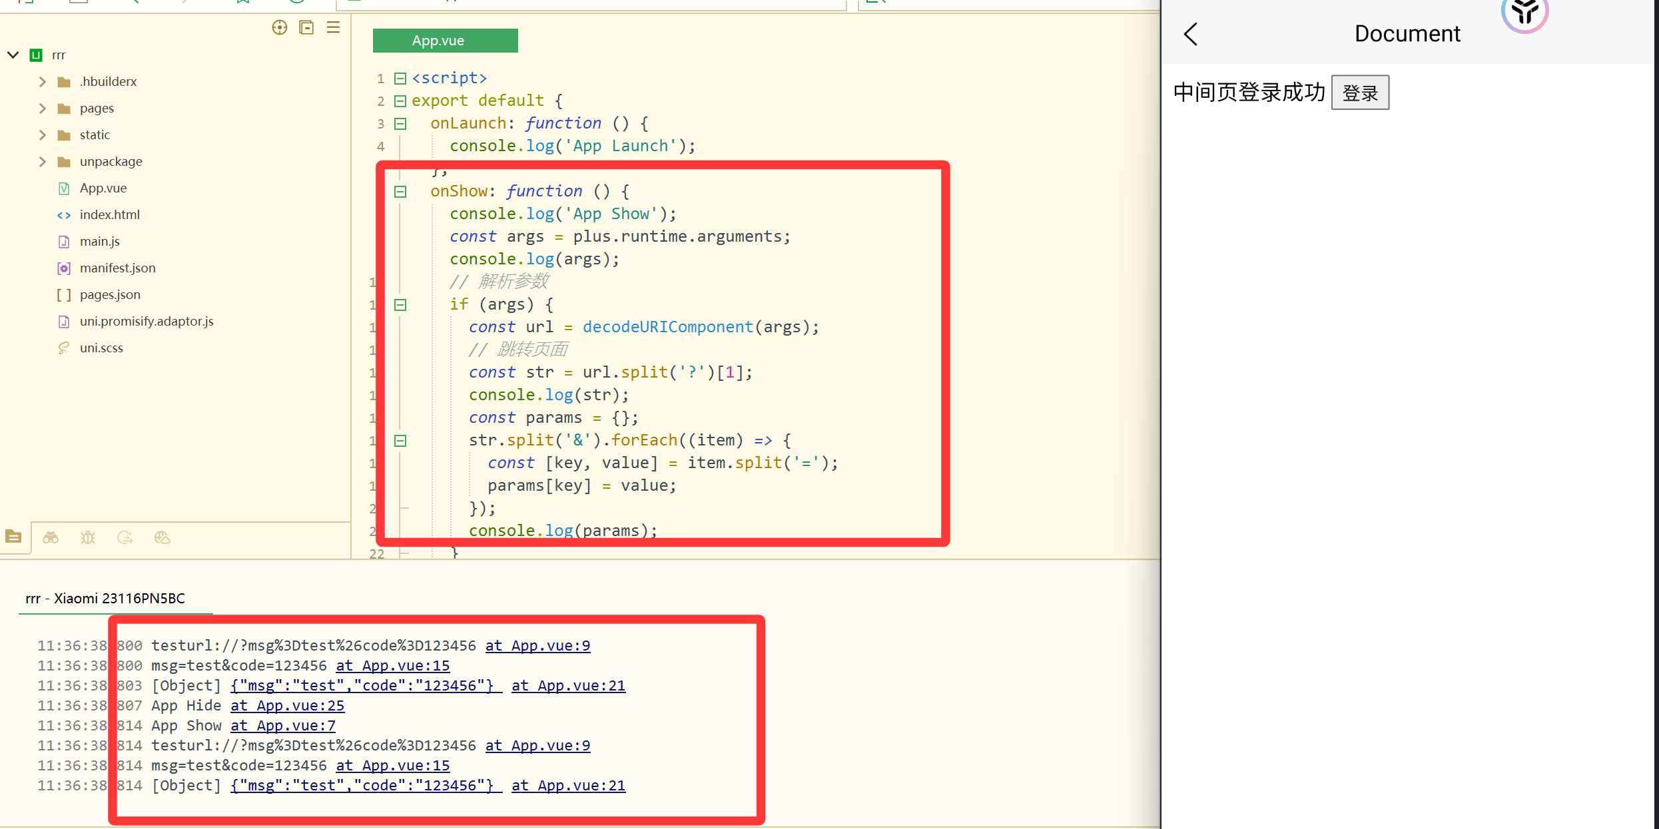This screenshot has width=1659, height=829.
Task: Click the back arrow in the phone preview
Action: (x=1191, y=35)
